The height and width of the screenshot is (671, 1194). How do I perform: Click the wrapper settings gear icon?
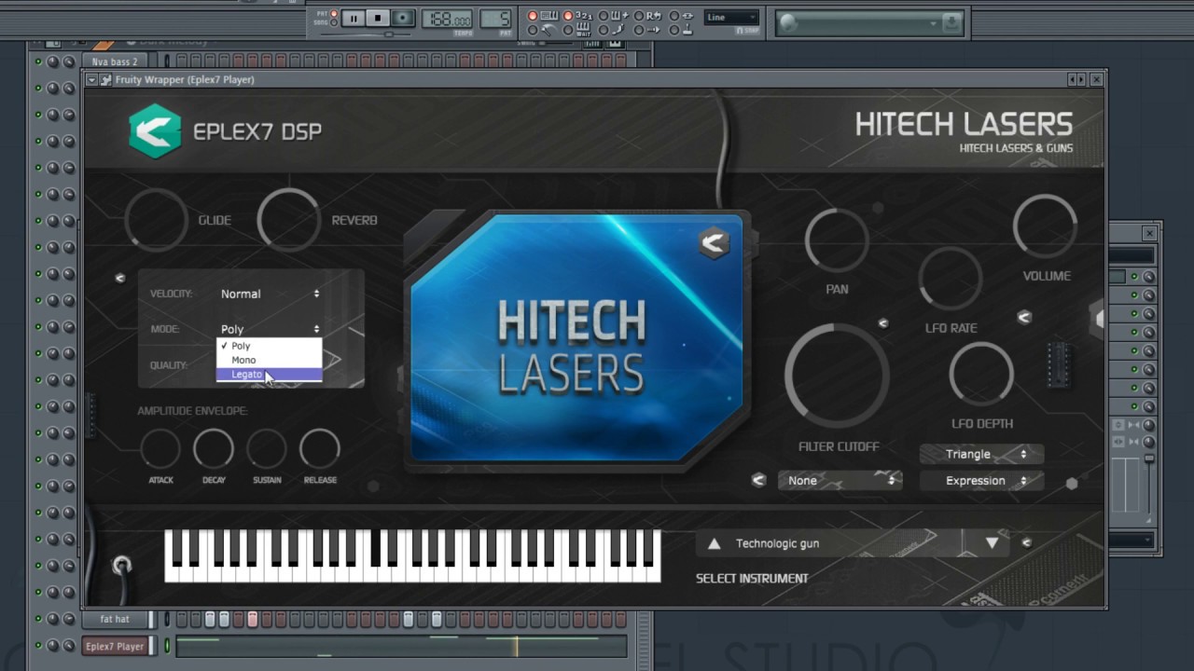(x=105, y=80)
